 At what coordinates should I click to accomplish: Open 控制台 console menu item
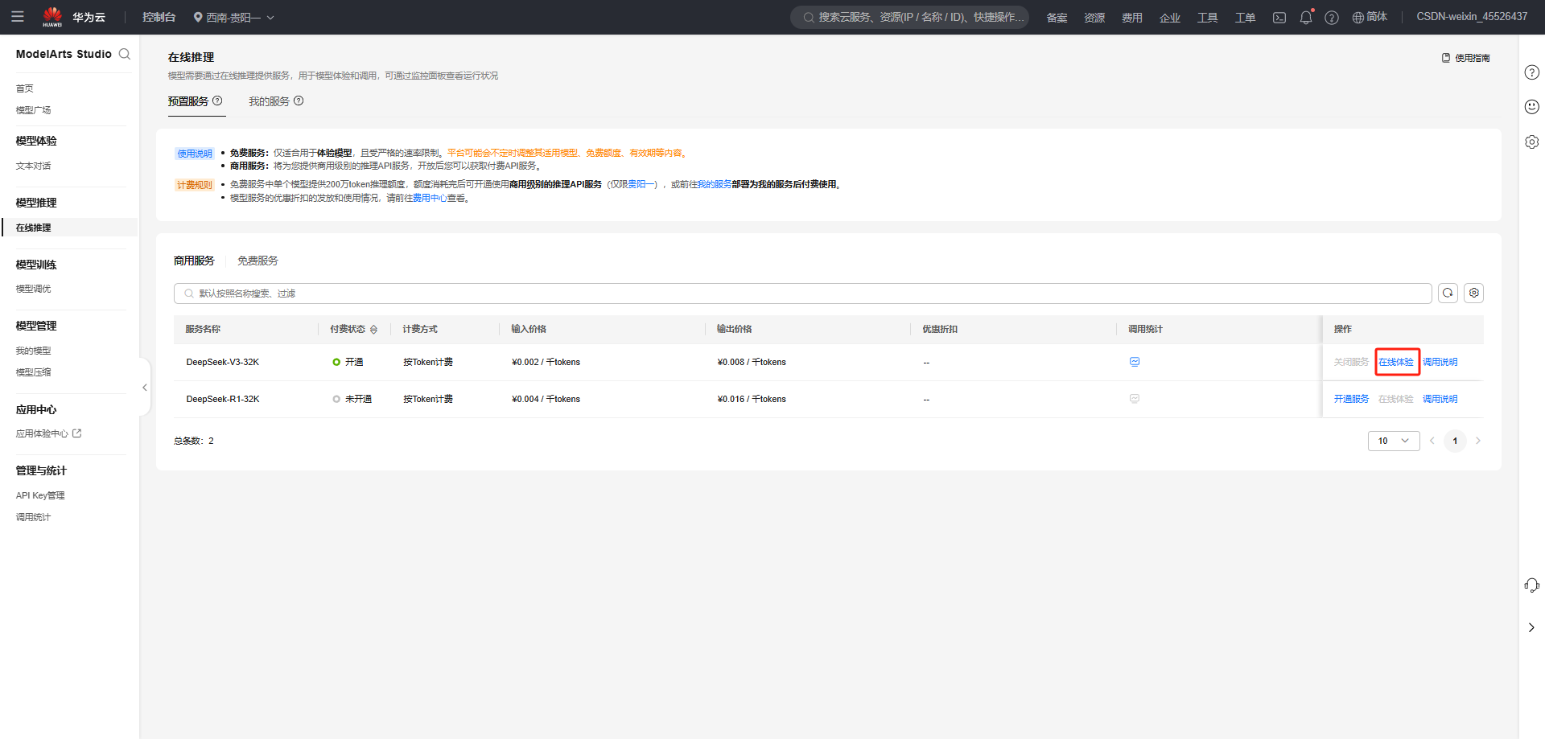click(x=159, y=17)
